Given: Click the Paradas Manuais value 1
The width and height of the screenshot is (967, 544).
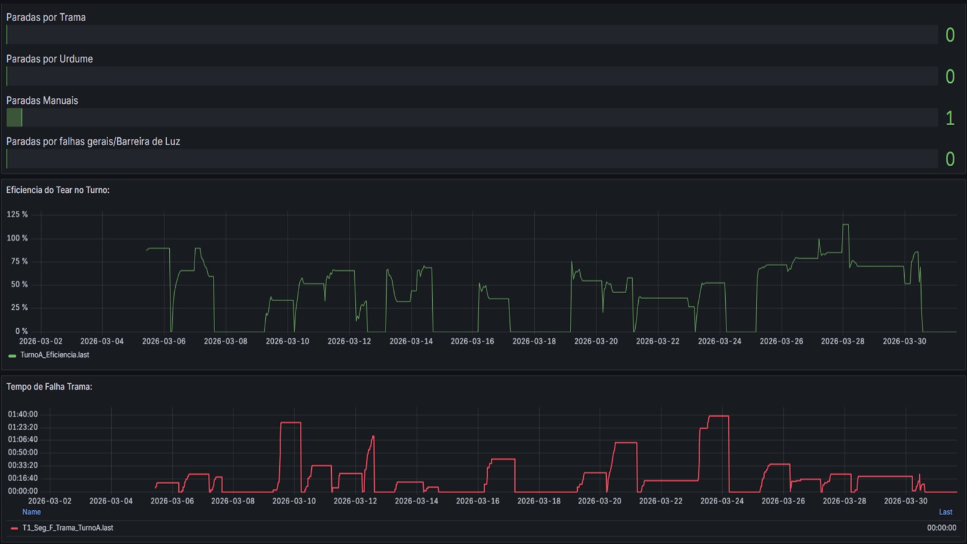Looking at the screenshot, I should click(949, 118).
